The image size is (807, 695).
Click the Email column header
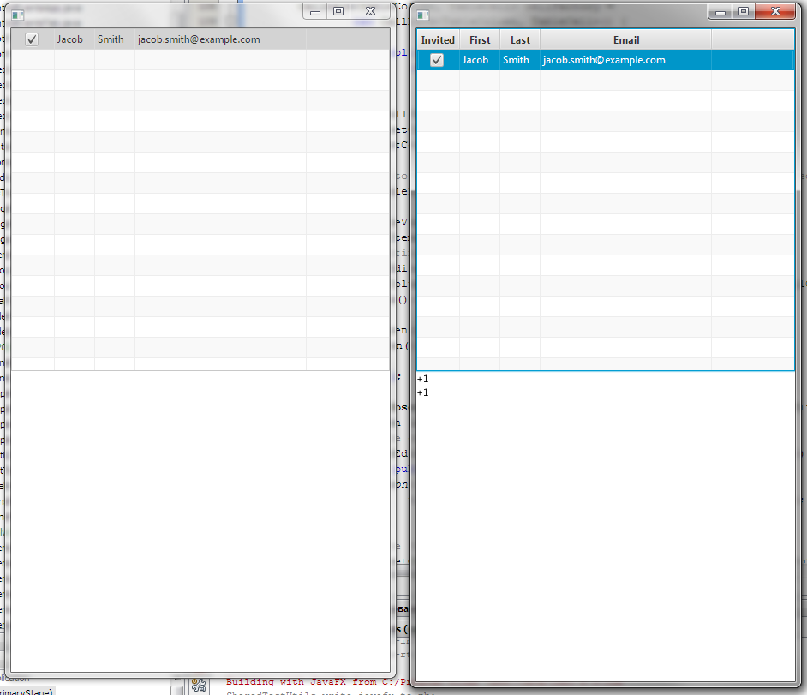coord(625,40)
